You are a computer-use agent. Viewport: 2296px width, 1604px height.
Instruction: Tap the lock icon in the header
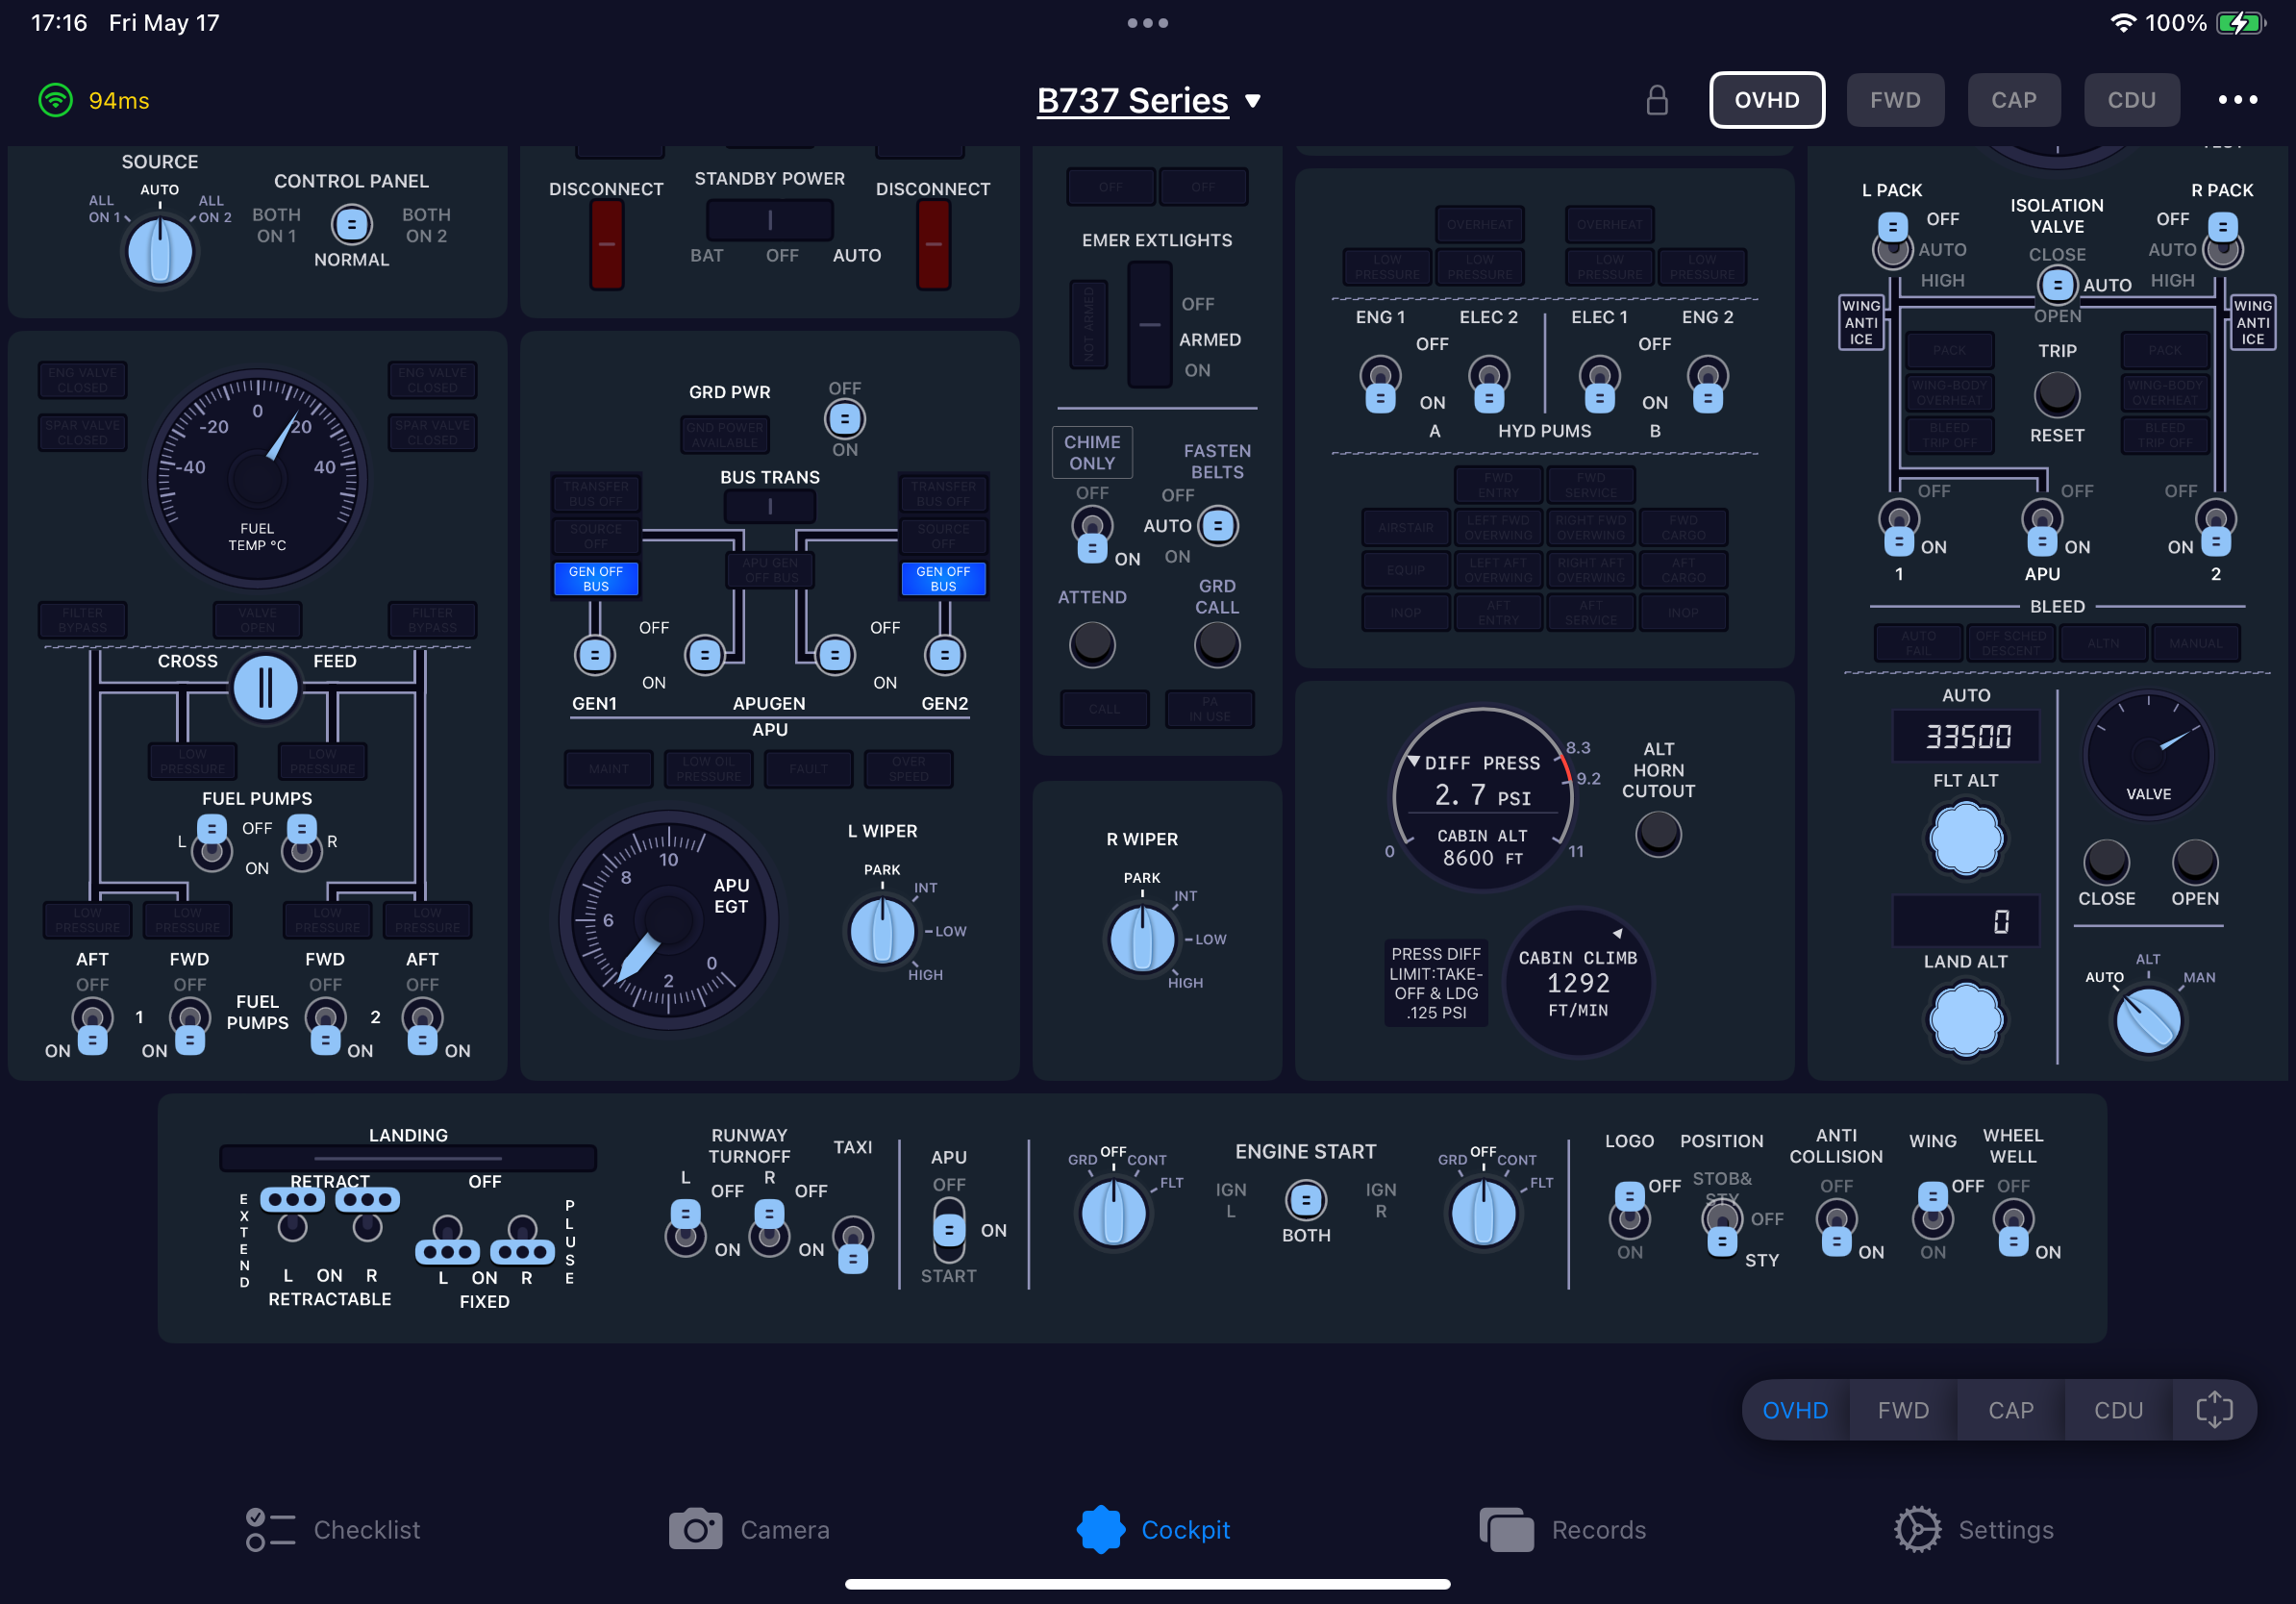(x=1657, y=100)
